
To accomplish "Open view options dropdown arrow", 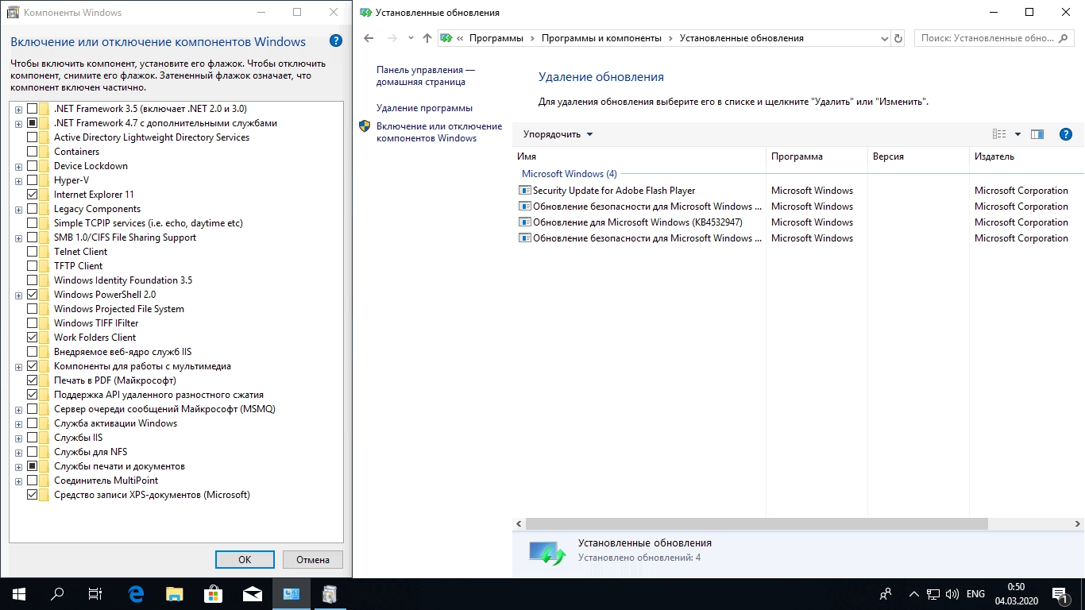I will [1017, 134].
